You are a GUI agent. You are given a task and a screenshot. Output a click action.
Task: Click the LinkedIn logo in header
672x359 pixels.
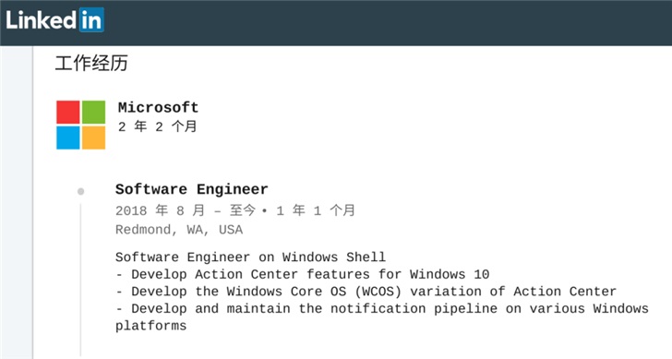coord(54,20)
